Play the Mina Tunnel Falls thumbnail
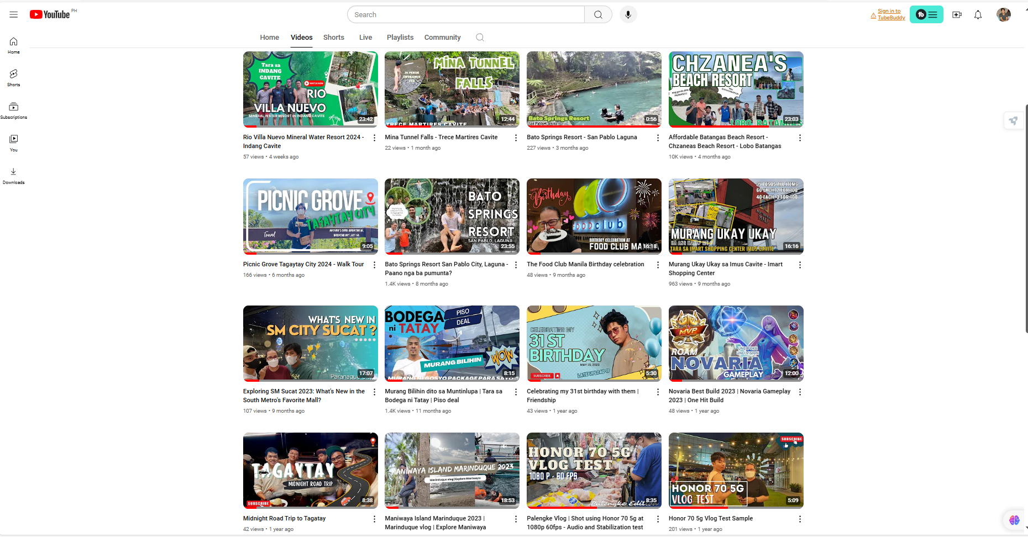The height and width of the screenshot is (537, 1028). coord(452,89)
